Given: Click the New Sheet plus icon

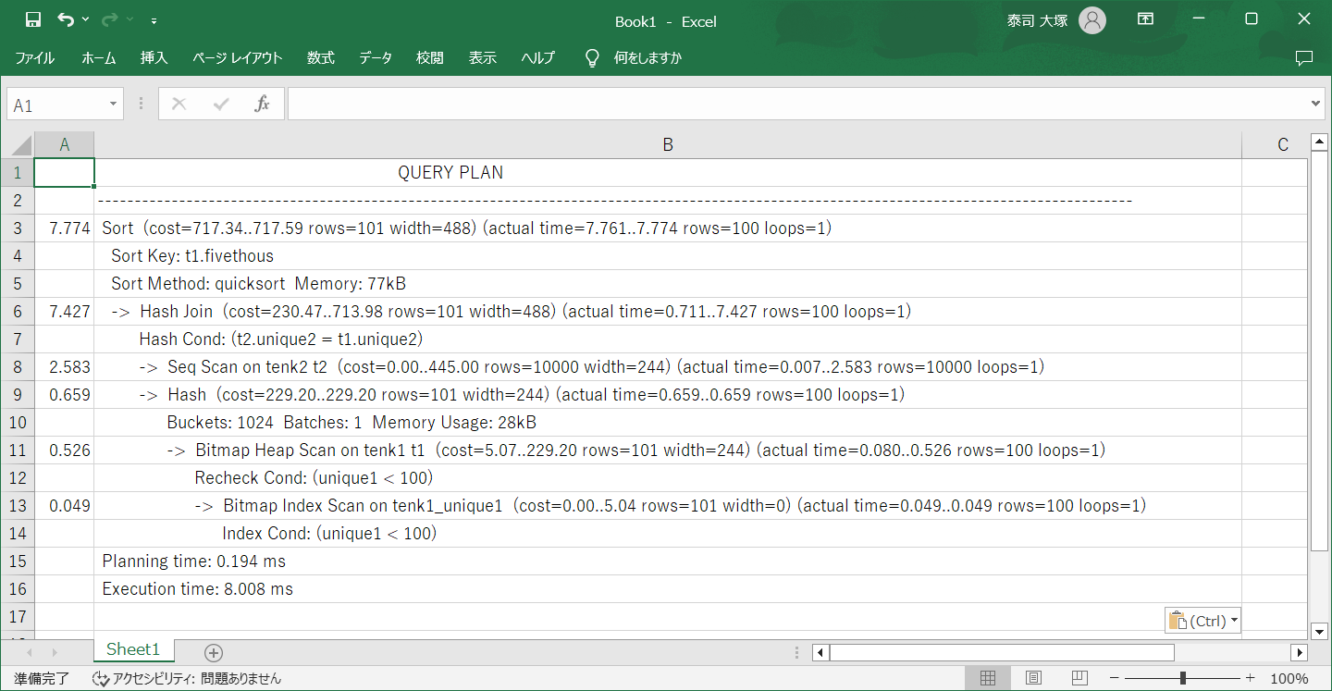Looking at the screenshot, I should click(214, 653).
